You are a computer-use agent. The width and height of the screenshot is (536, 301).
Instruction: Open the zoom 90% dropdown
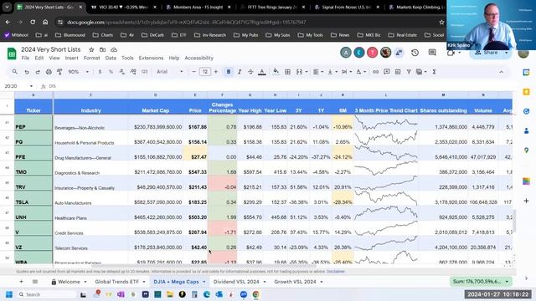tap(78, 72)
